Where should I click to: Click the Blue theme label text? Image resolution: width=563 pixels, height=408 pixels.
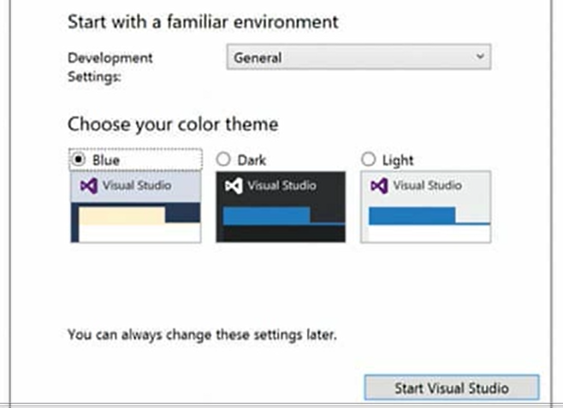(106, 160)
